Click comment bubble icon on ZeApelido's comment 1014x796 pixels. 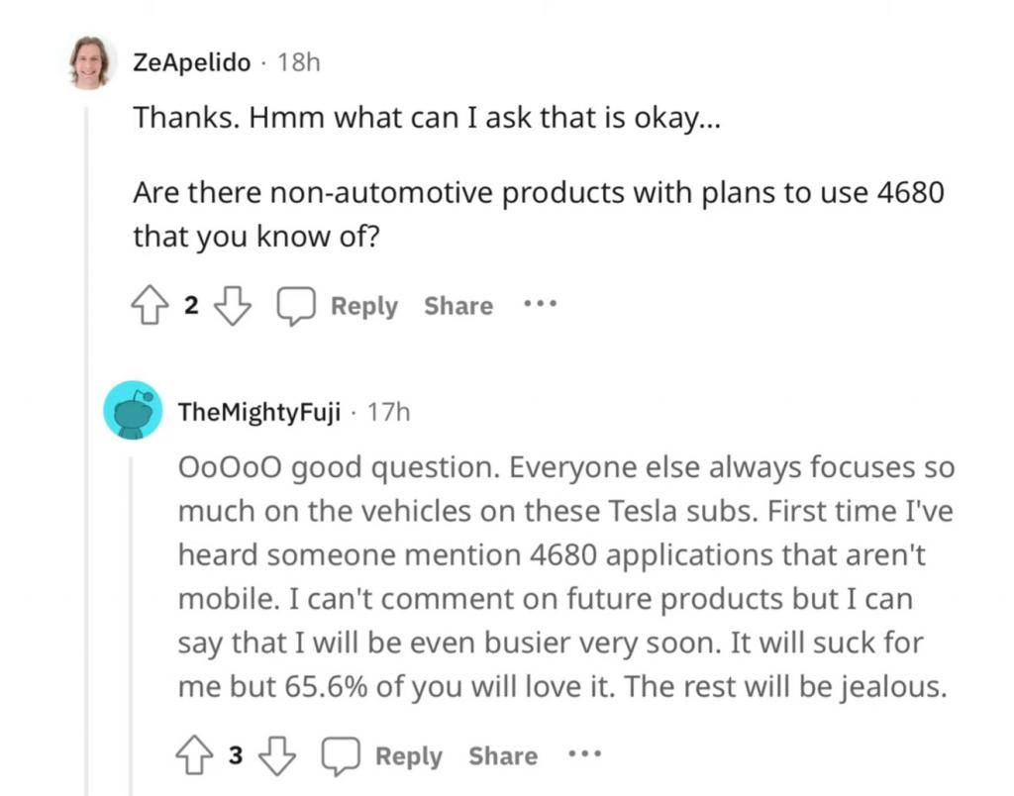pyautogui.click(x=296, y=306)
